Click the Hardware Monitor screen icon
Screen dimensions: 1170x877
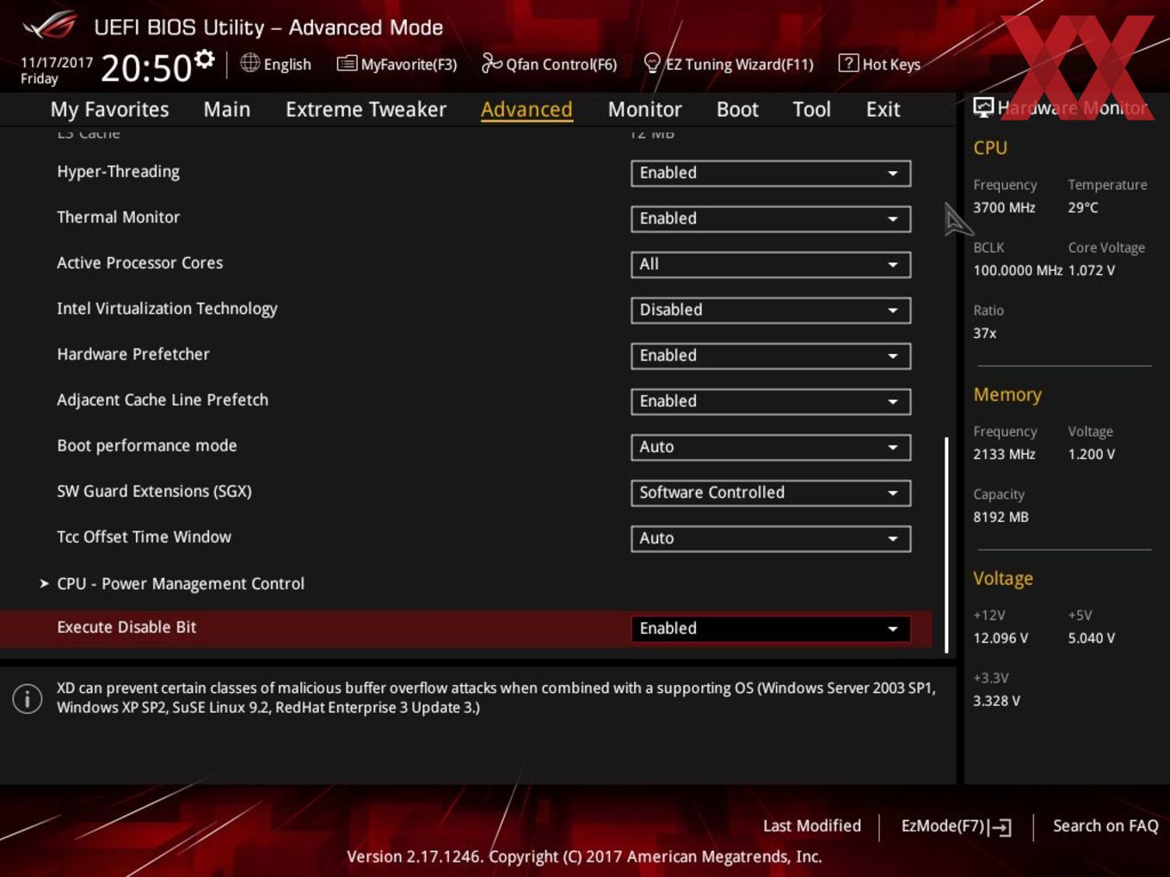click(x=982, y=107)
